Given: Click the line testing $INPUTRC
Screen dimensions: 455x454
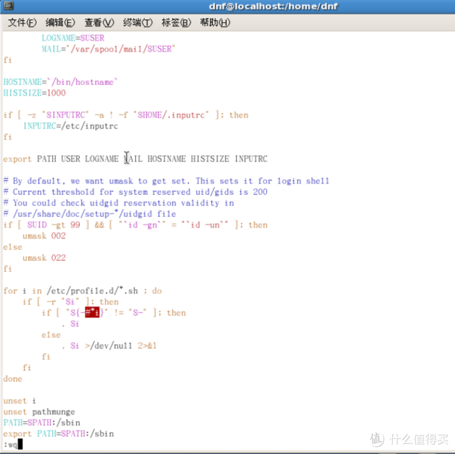Looking at the screenshot, I should pos(126,115).
